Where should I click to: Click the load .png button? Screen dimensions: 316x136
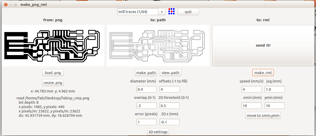53,73
